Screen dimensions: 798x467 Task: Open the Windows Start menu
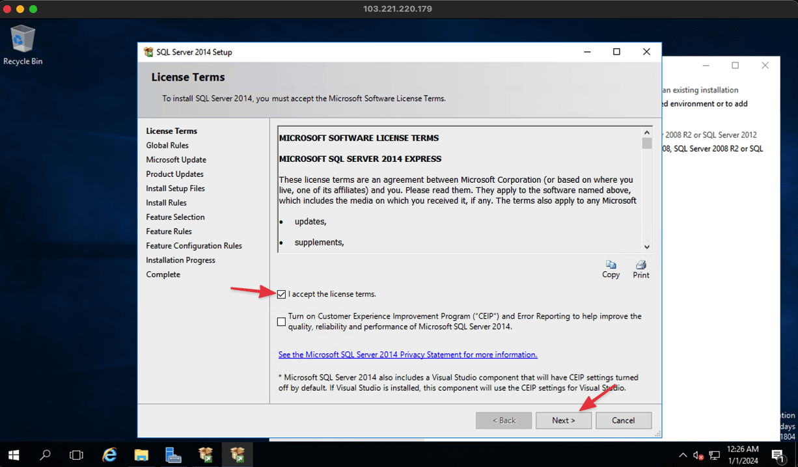click(13, 454)
